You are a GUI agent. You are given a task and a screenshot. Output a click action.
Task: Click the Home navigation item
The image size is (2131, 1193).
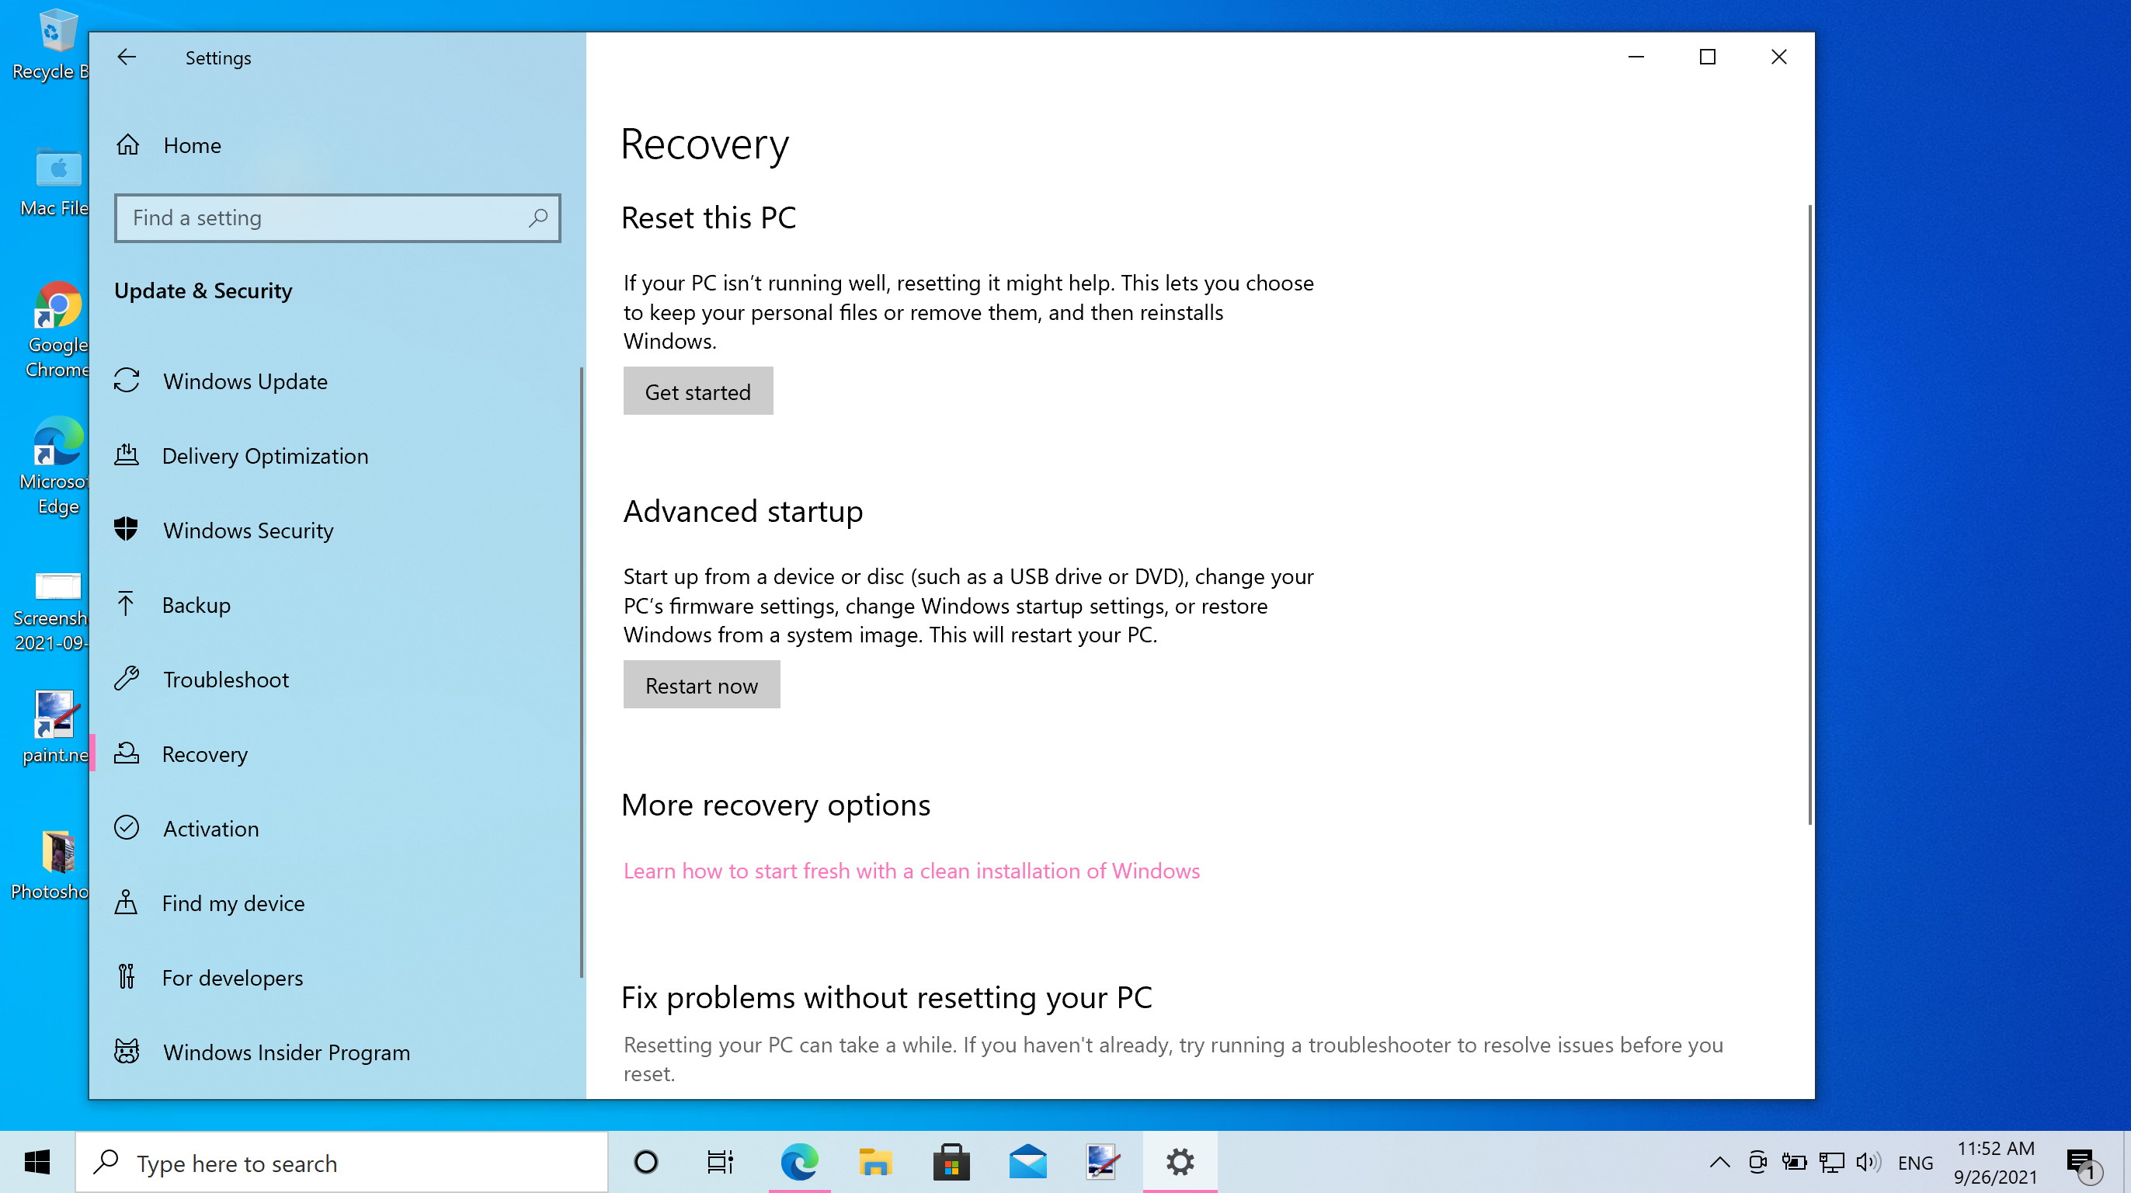[192, 145]
